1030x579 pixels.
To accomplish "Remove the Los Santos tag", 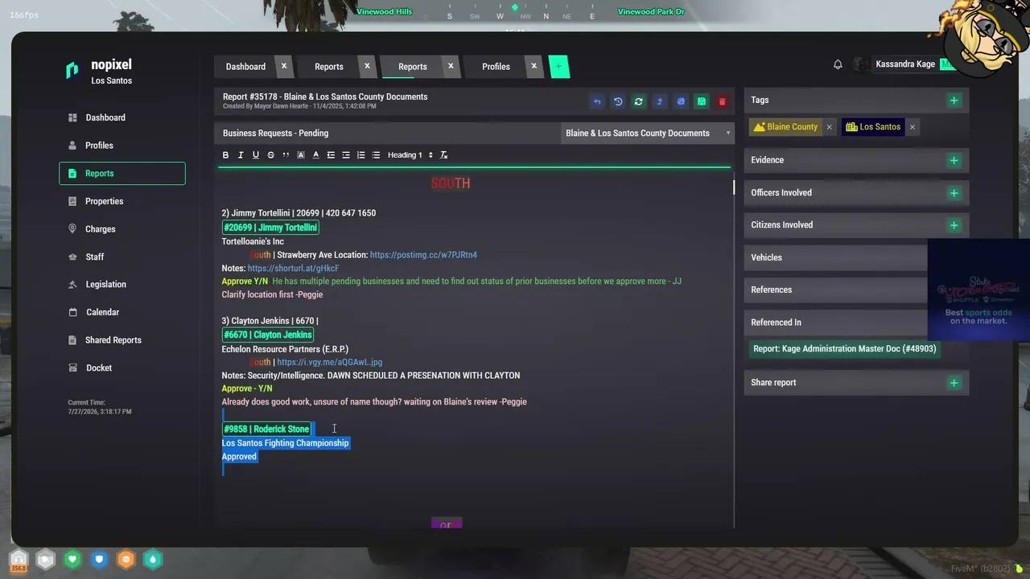I will coord(912,127).
